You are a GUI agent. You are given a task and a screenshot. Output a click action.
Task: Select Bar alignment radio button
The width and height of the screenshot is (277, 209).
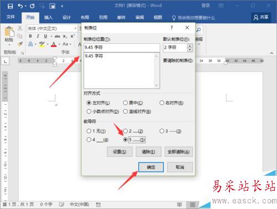pos(125,111)
